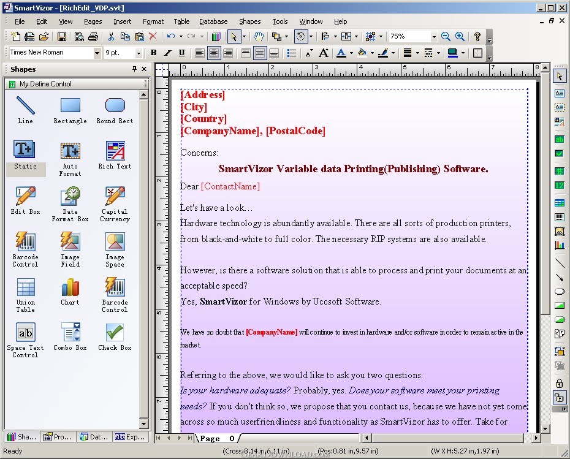570x459 pixels.
Task: Align text to the left
Action: click(200, 53)
